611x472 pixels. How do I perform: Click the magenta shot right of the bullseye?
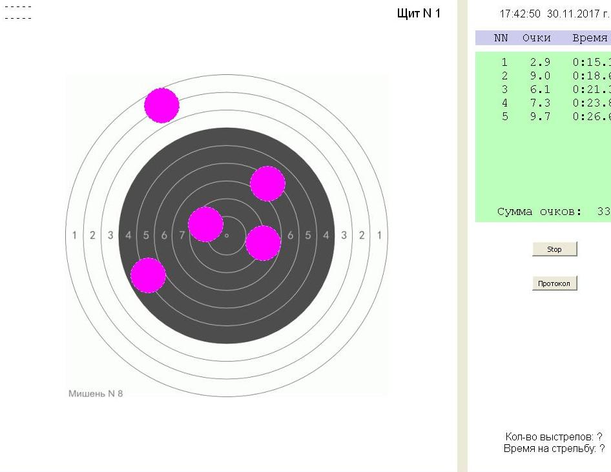point(263,243)
